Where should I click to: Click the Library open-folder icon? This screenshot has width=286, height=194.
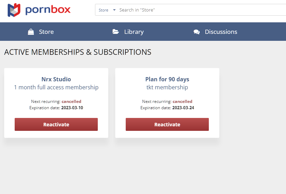pyautogui.click(x=116, y=32)
